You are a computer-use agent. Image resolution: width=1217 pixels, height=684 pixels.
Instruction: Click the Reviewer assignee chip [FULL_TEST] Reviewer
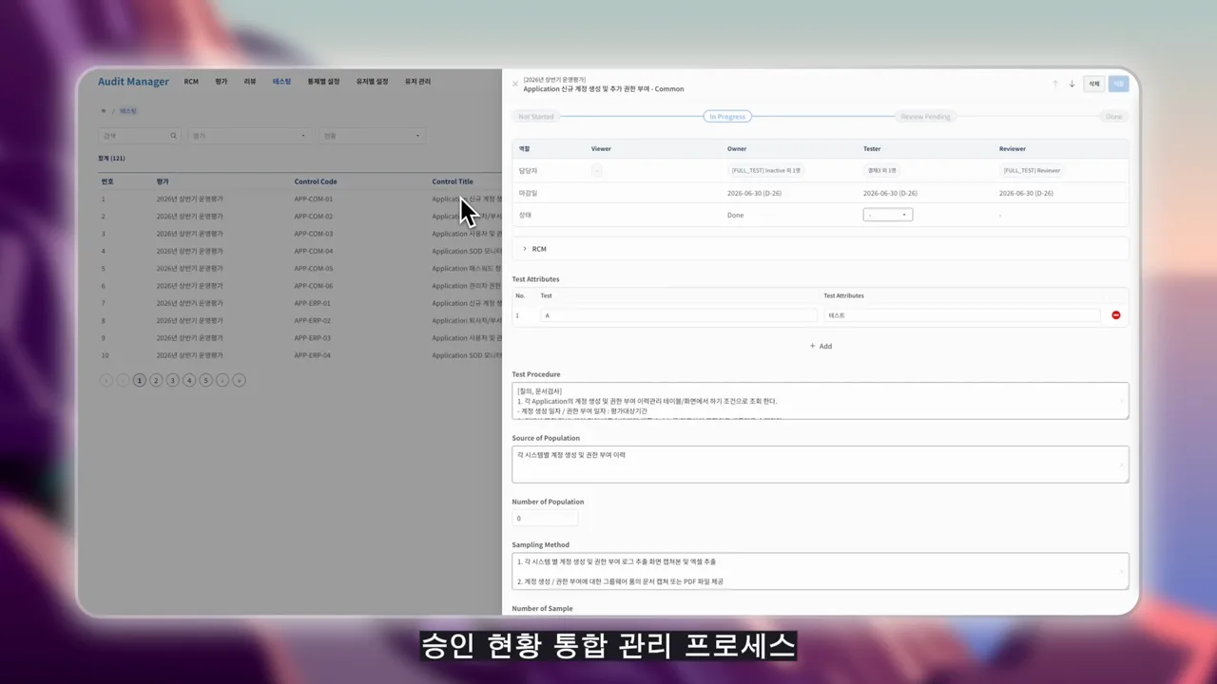[x=1032, y=170]
